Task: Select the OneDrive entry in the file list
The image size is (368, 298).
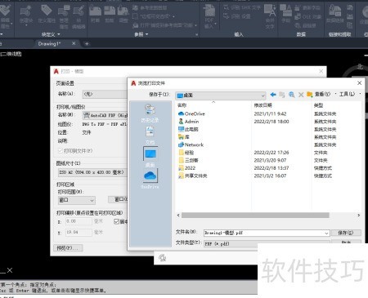Action: 191,113
